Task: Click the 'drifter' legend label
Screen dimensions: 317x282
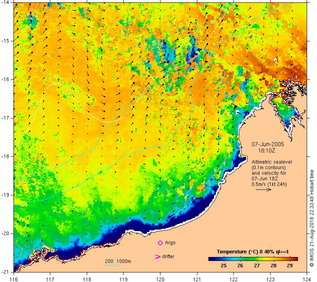Action: click(168, 257)
